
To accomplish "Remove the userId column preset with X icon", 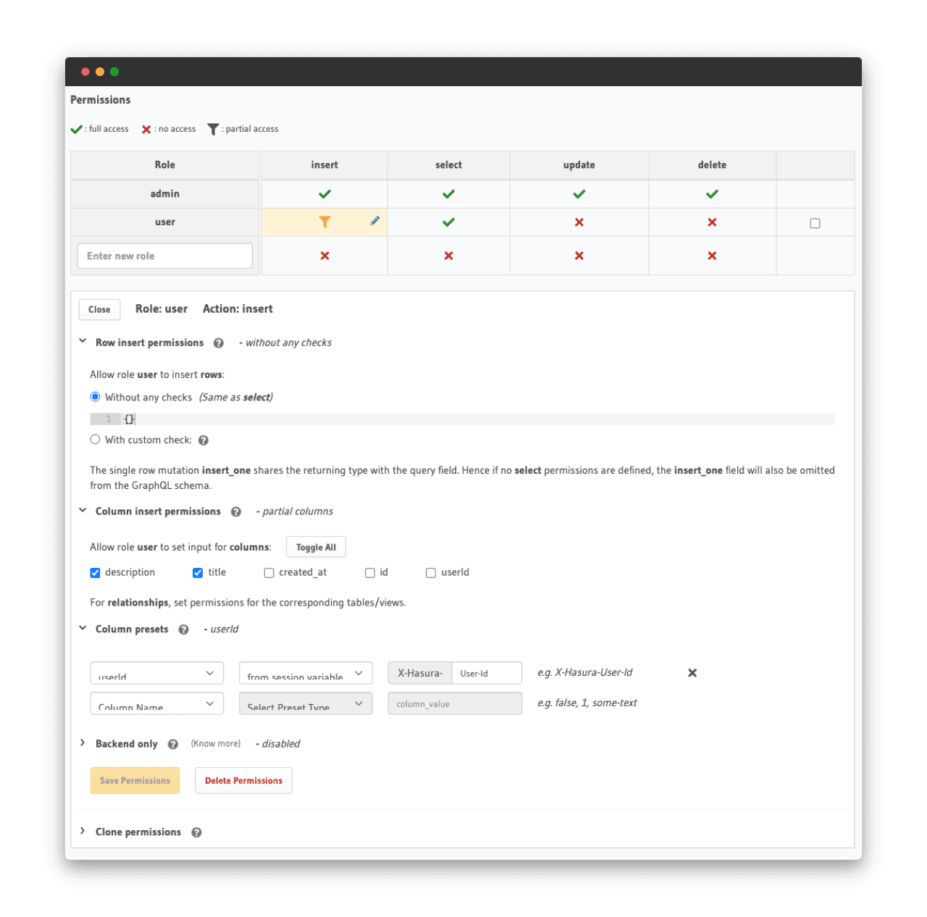I will click(x=692, y=673).
